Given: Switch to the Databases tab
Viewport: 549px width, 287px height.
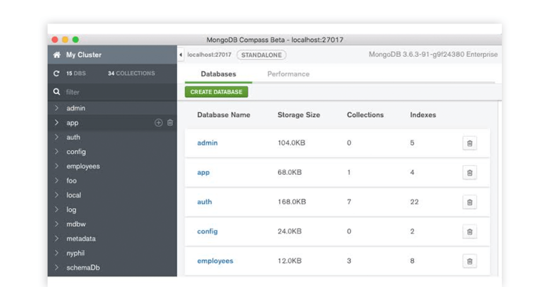Looking at the screenshot, I should coord(219,74).
